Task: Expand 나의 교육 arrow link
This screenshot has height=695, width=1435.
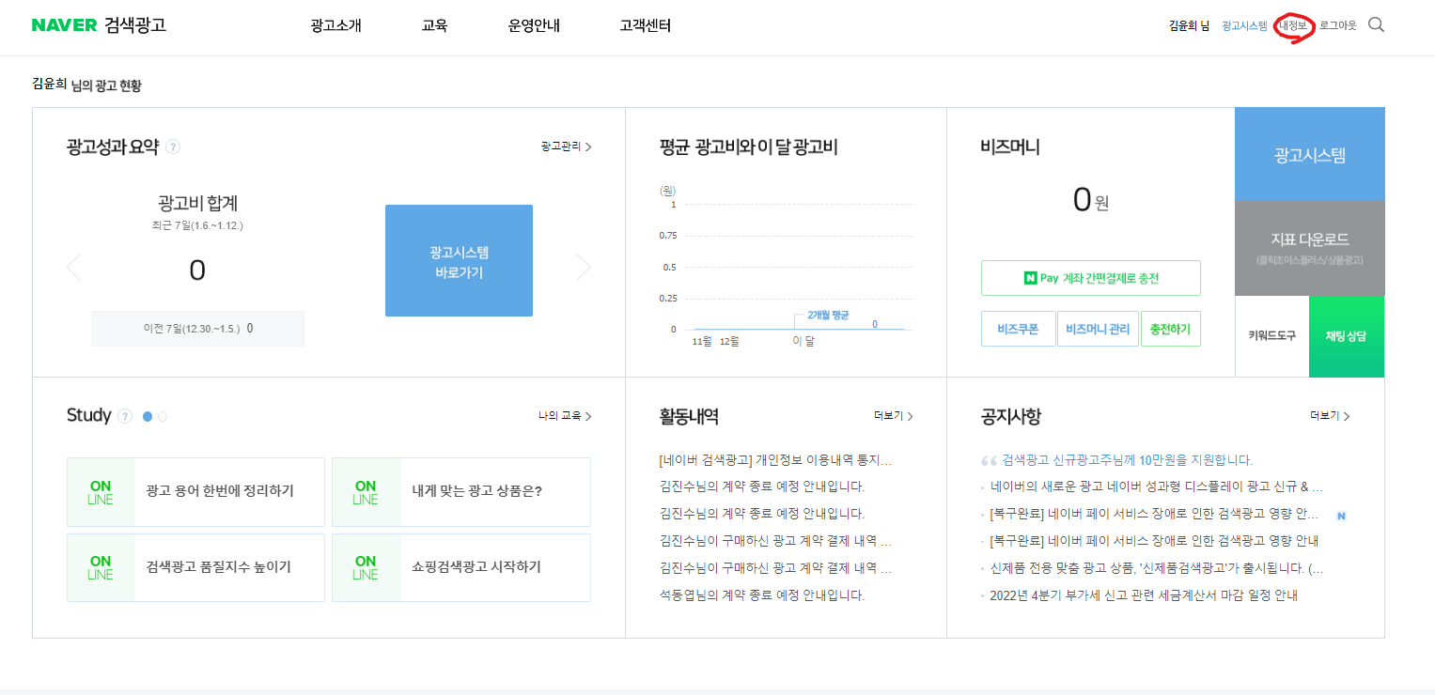Action: point(565,416)
